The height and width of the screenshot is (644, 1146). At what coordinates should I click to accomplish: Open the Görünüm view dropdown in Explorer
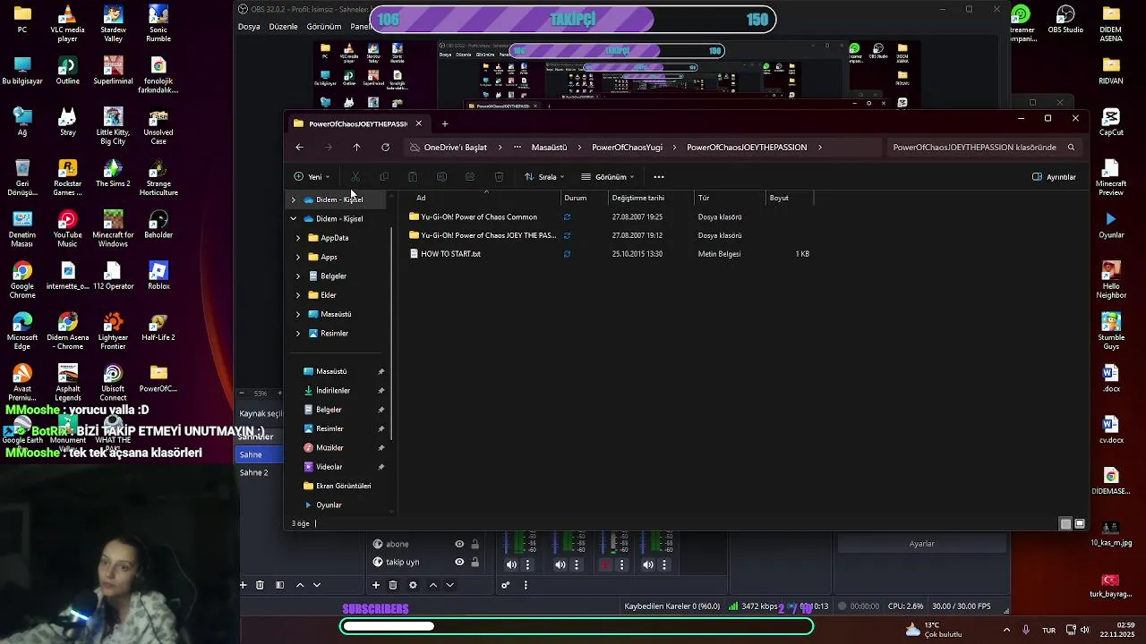(x=608, y=177)
